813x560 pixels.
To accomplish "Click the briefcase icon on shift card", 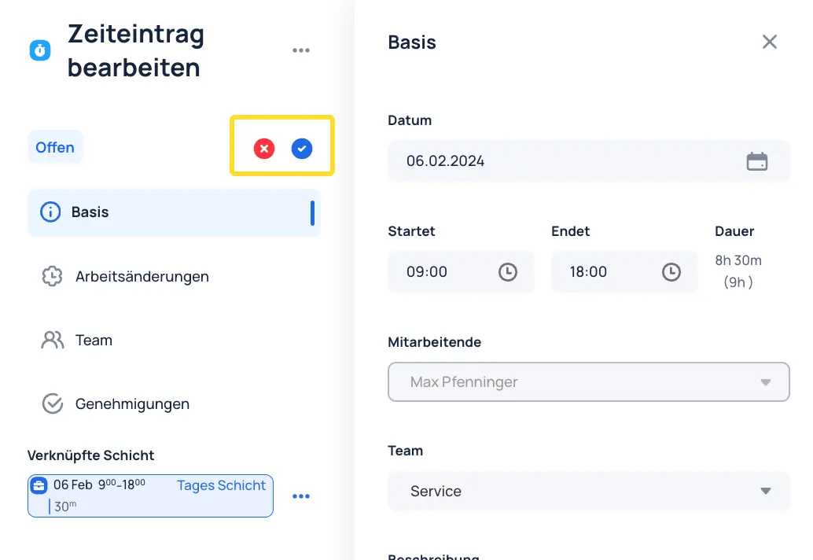I will pyautogui.click(x=39, y=486).
